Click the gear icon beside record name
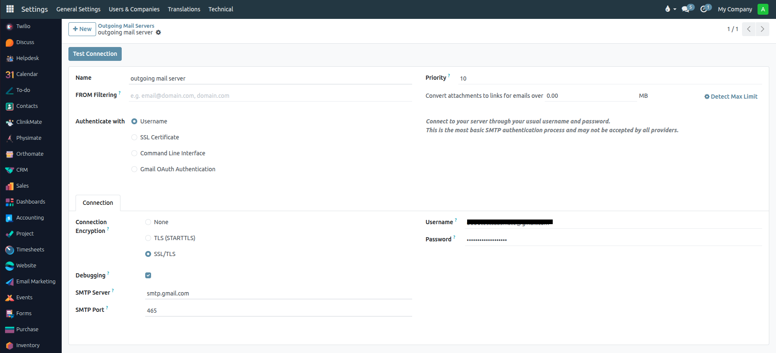The height and width of the screenshot is (353, 776). (158, 33)
